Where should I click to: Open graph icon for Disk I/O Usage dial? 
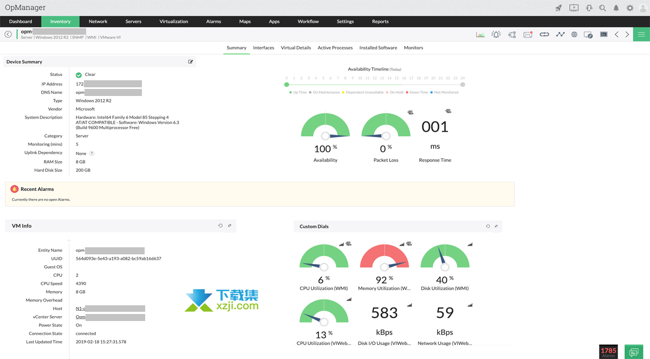[x=409, y=305]
